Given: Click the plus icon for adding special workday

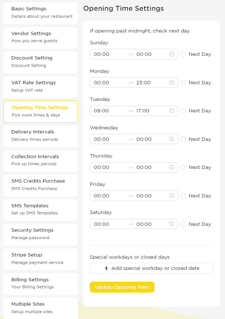Looking at the screenshot, I should point(106,268).
